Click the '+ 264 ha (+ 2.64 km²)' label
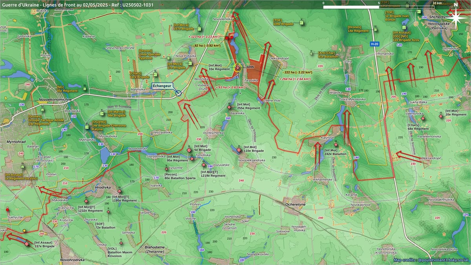Screen dimensions: 471x265 tap(294, 79)
